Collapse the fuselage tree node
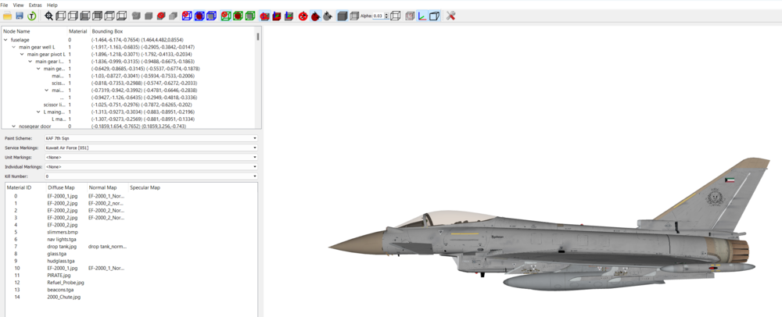 (x=5, y=39)
